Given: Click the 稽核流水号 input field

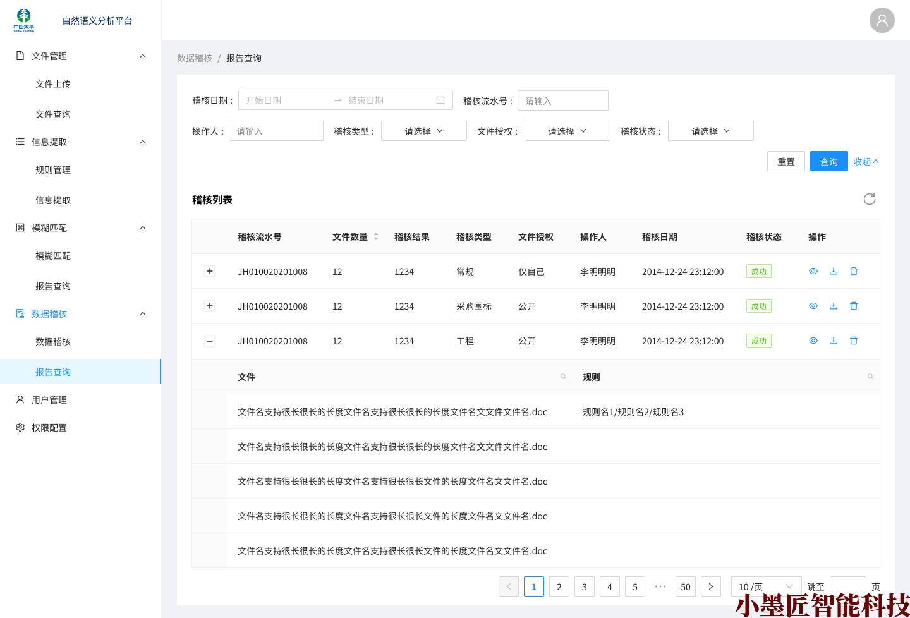Looking at the screenshot, I should [562, 100].
